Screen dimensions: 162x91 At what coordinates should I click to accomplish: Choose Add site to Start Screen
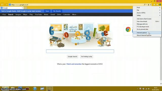coord(147,19)
